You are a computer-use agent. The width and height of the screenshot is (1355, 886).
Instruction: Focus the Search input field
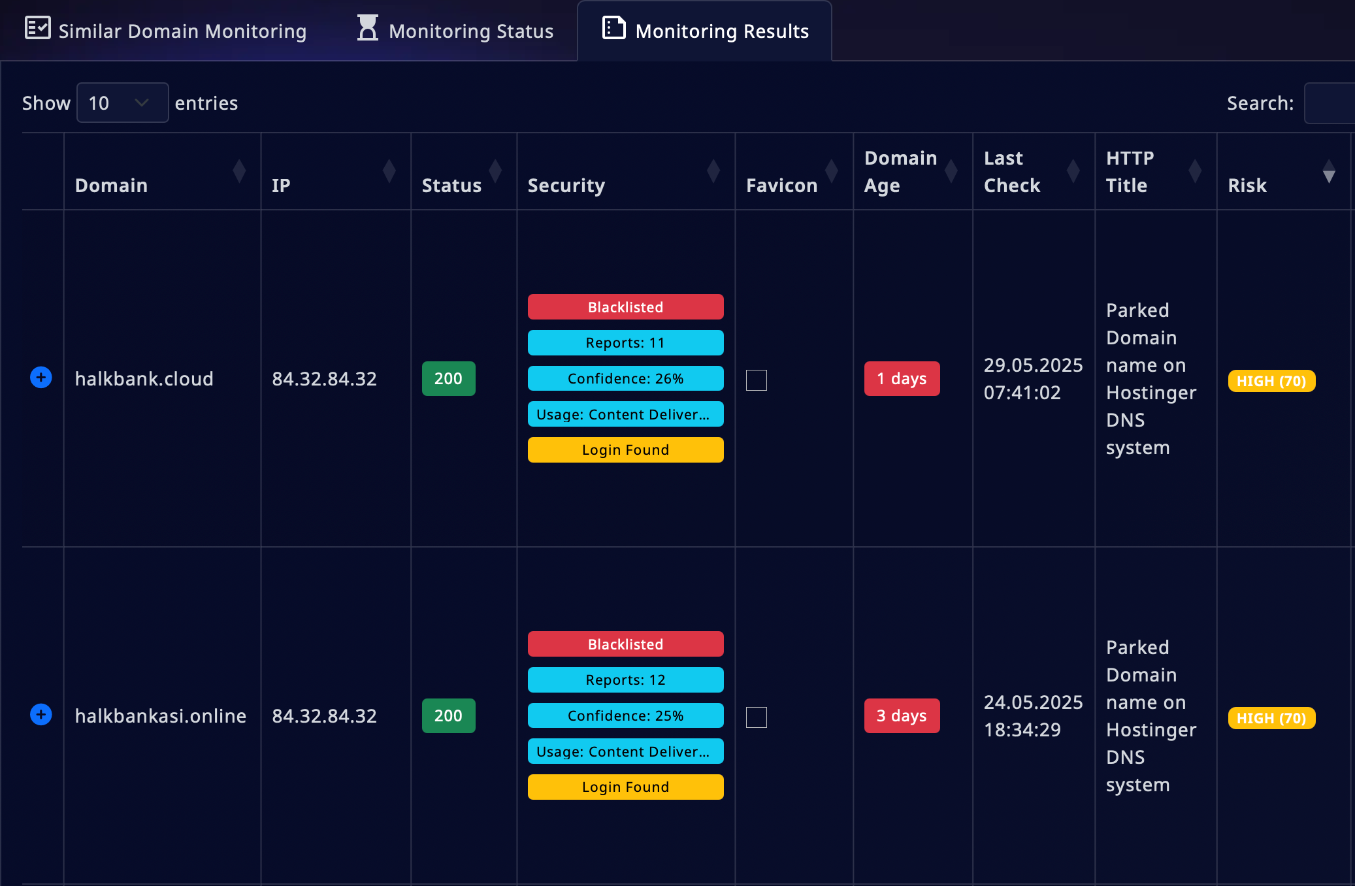coord(1329,103)
